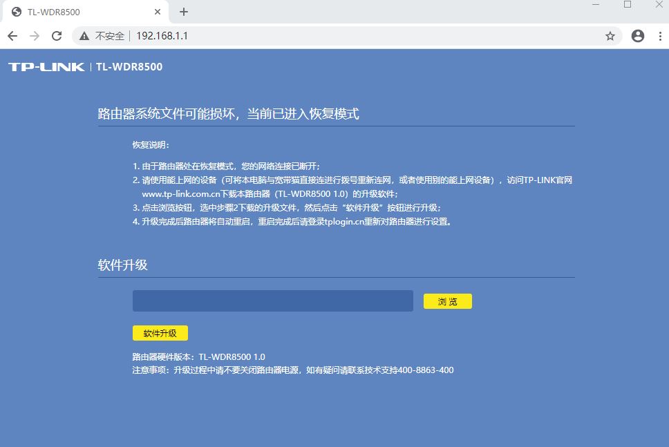Reload the page with refresh icon
The height and width of the screenshot is (447, 669).
tap(57, 36)
